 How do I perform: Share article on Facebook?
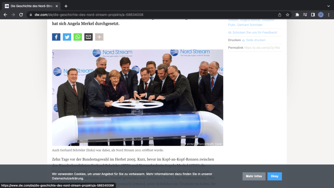[56, 37]
